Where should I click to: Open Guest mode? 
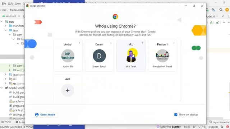point(45,115)
